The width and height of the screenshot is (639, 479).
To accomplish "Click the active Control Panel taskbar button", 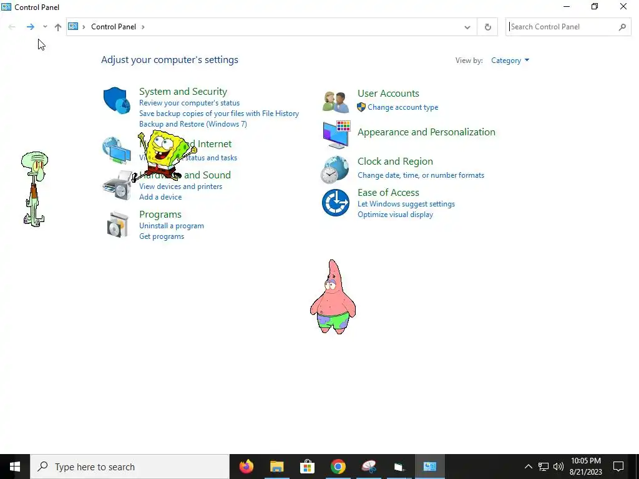I will [429, 467].
